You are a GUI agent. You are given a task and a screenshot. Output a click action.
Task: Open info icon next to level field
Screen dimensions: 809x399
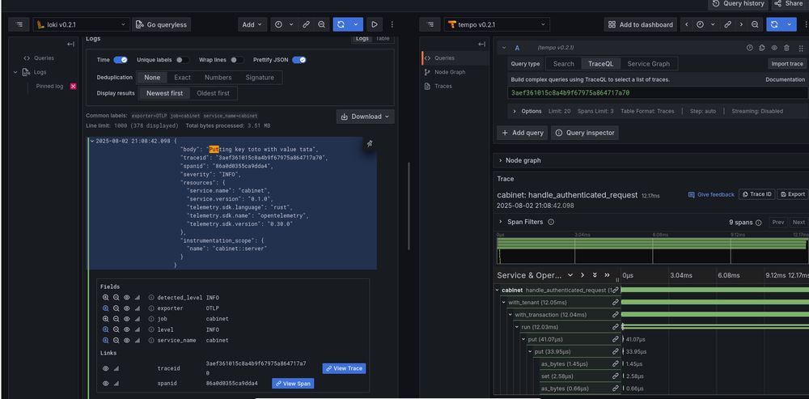click(151, 329)
